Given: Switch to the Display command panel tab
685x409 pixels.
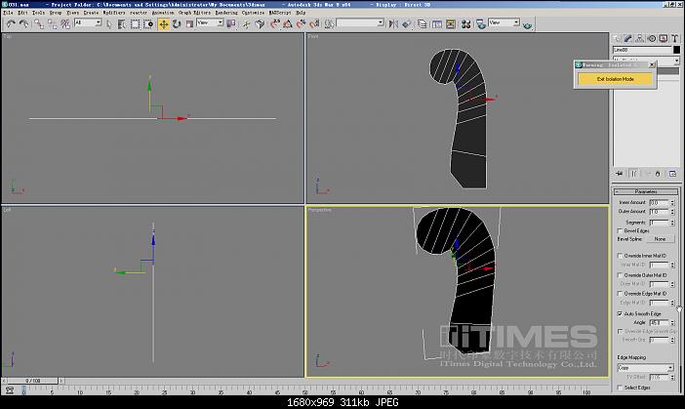Looking at the screenshot, I should pyautogui.click(x=664, y=38).
